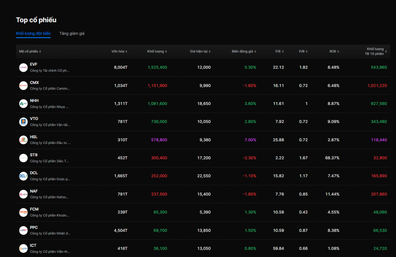Click the CMX company logo icon
The height and width of the screenshot is (257, 396).
23,86
